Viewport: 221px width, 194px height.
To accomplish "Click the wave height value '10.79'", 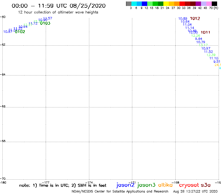I will coord(201,42).
